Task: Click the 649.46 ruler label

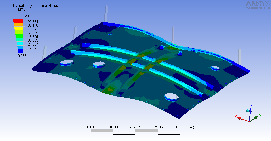Action: click(x=158, y=127)
